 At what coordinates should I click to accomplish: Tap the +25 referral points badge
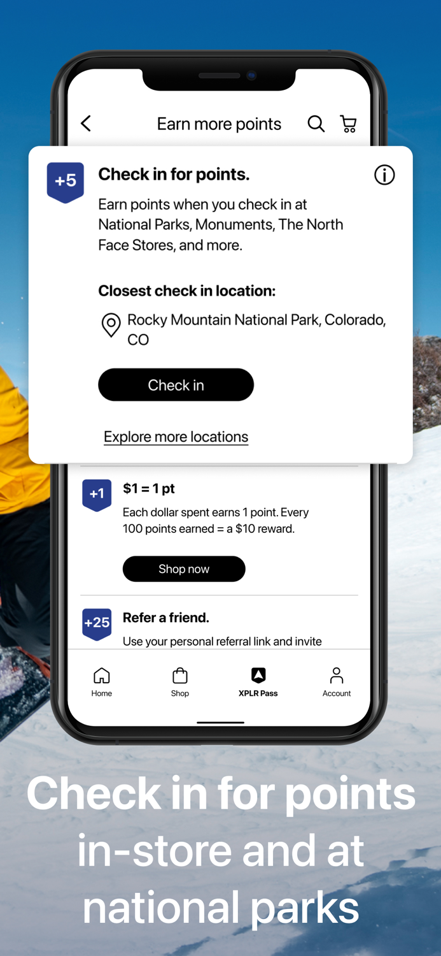[x=97, y=624]
